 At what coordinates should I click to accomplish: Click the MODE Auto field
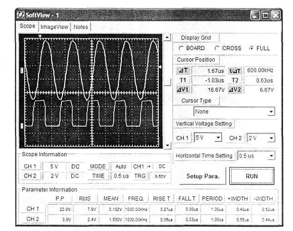[121, 166]
